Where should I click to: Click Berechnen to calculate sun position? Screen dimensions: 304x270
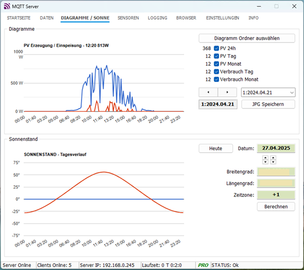[x=276, y=207]
